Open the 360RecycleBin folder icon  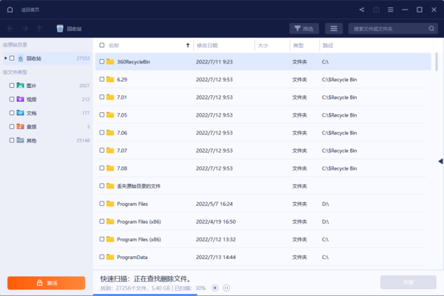[110, 61]
